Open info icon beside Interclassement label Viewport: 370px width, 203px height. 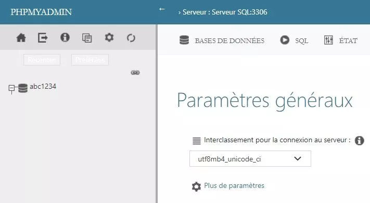tap(359, 141)
